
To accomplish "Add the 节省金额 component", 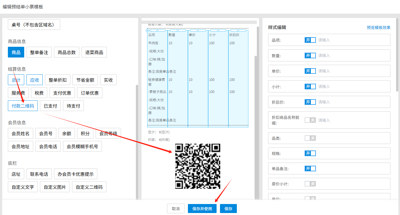I will 85,80.
